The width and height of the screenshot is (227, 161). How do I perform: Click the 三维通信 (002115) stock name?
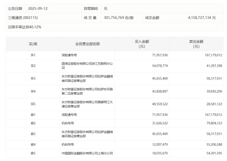(23, 17)
